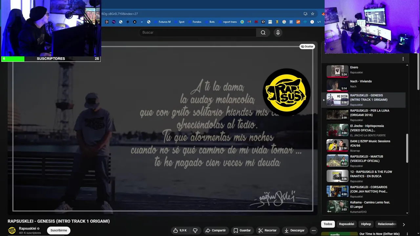
Task: Click the video title RAPSUSKLEI - GENESIS
Action: click(x=59, y=221)
